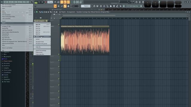
Task: Choose OGG file export entry
Action: point(42,28)
